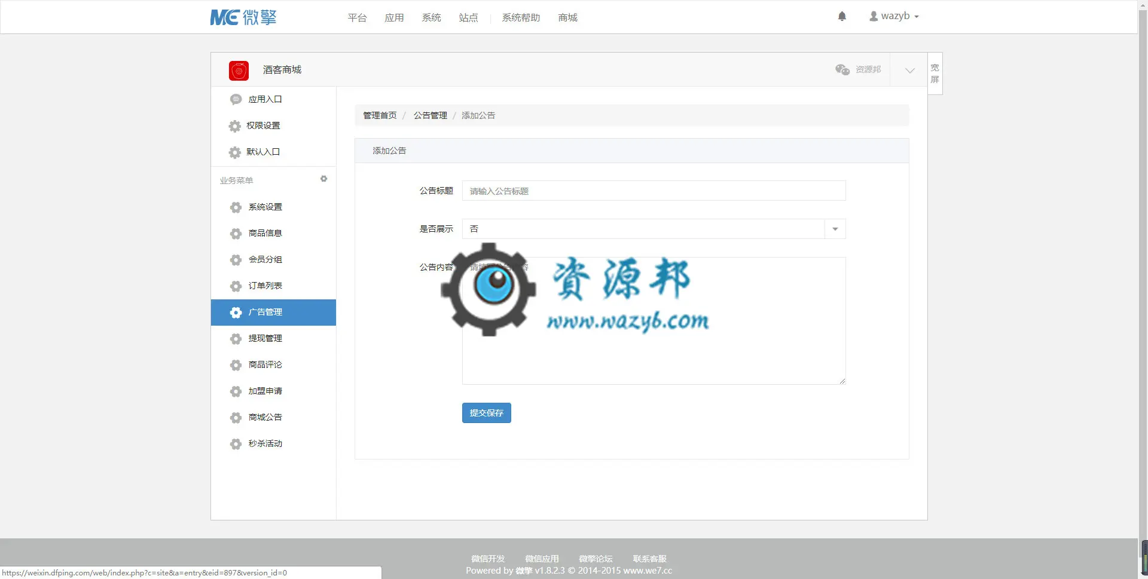Go to 公告管理 breadcrumb link

pos(430,115)
